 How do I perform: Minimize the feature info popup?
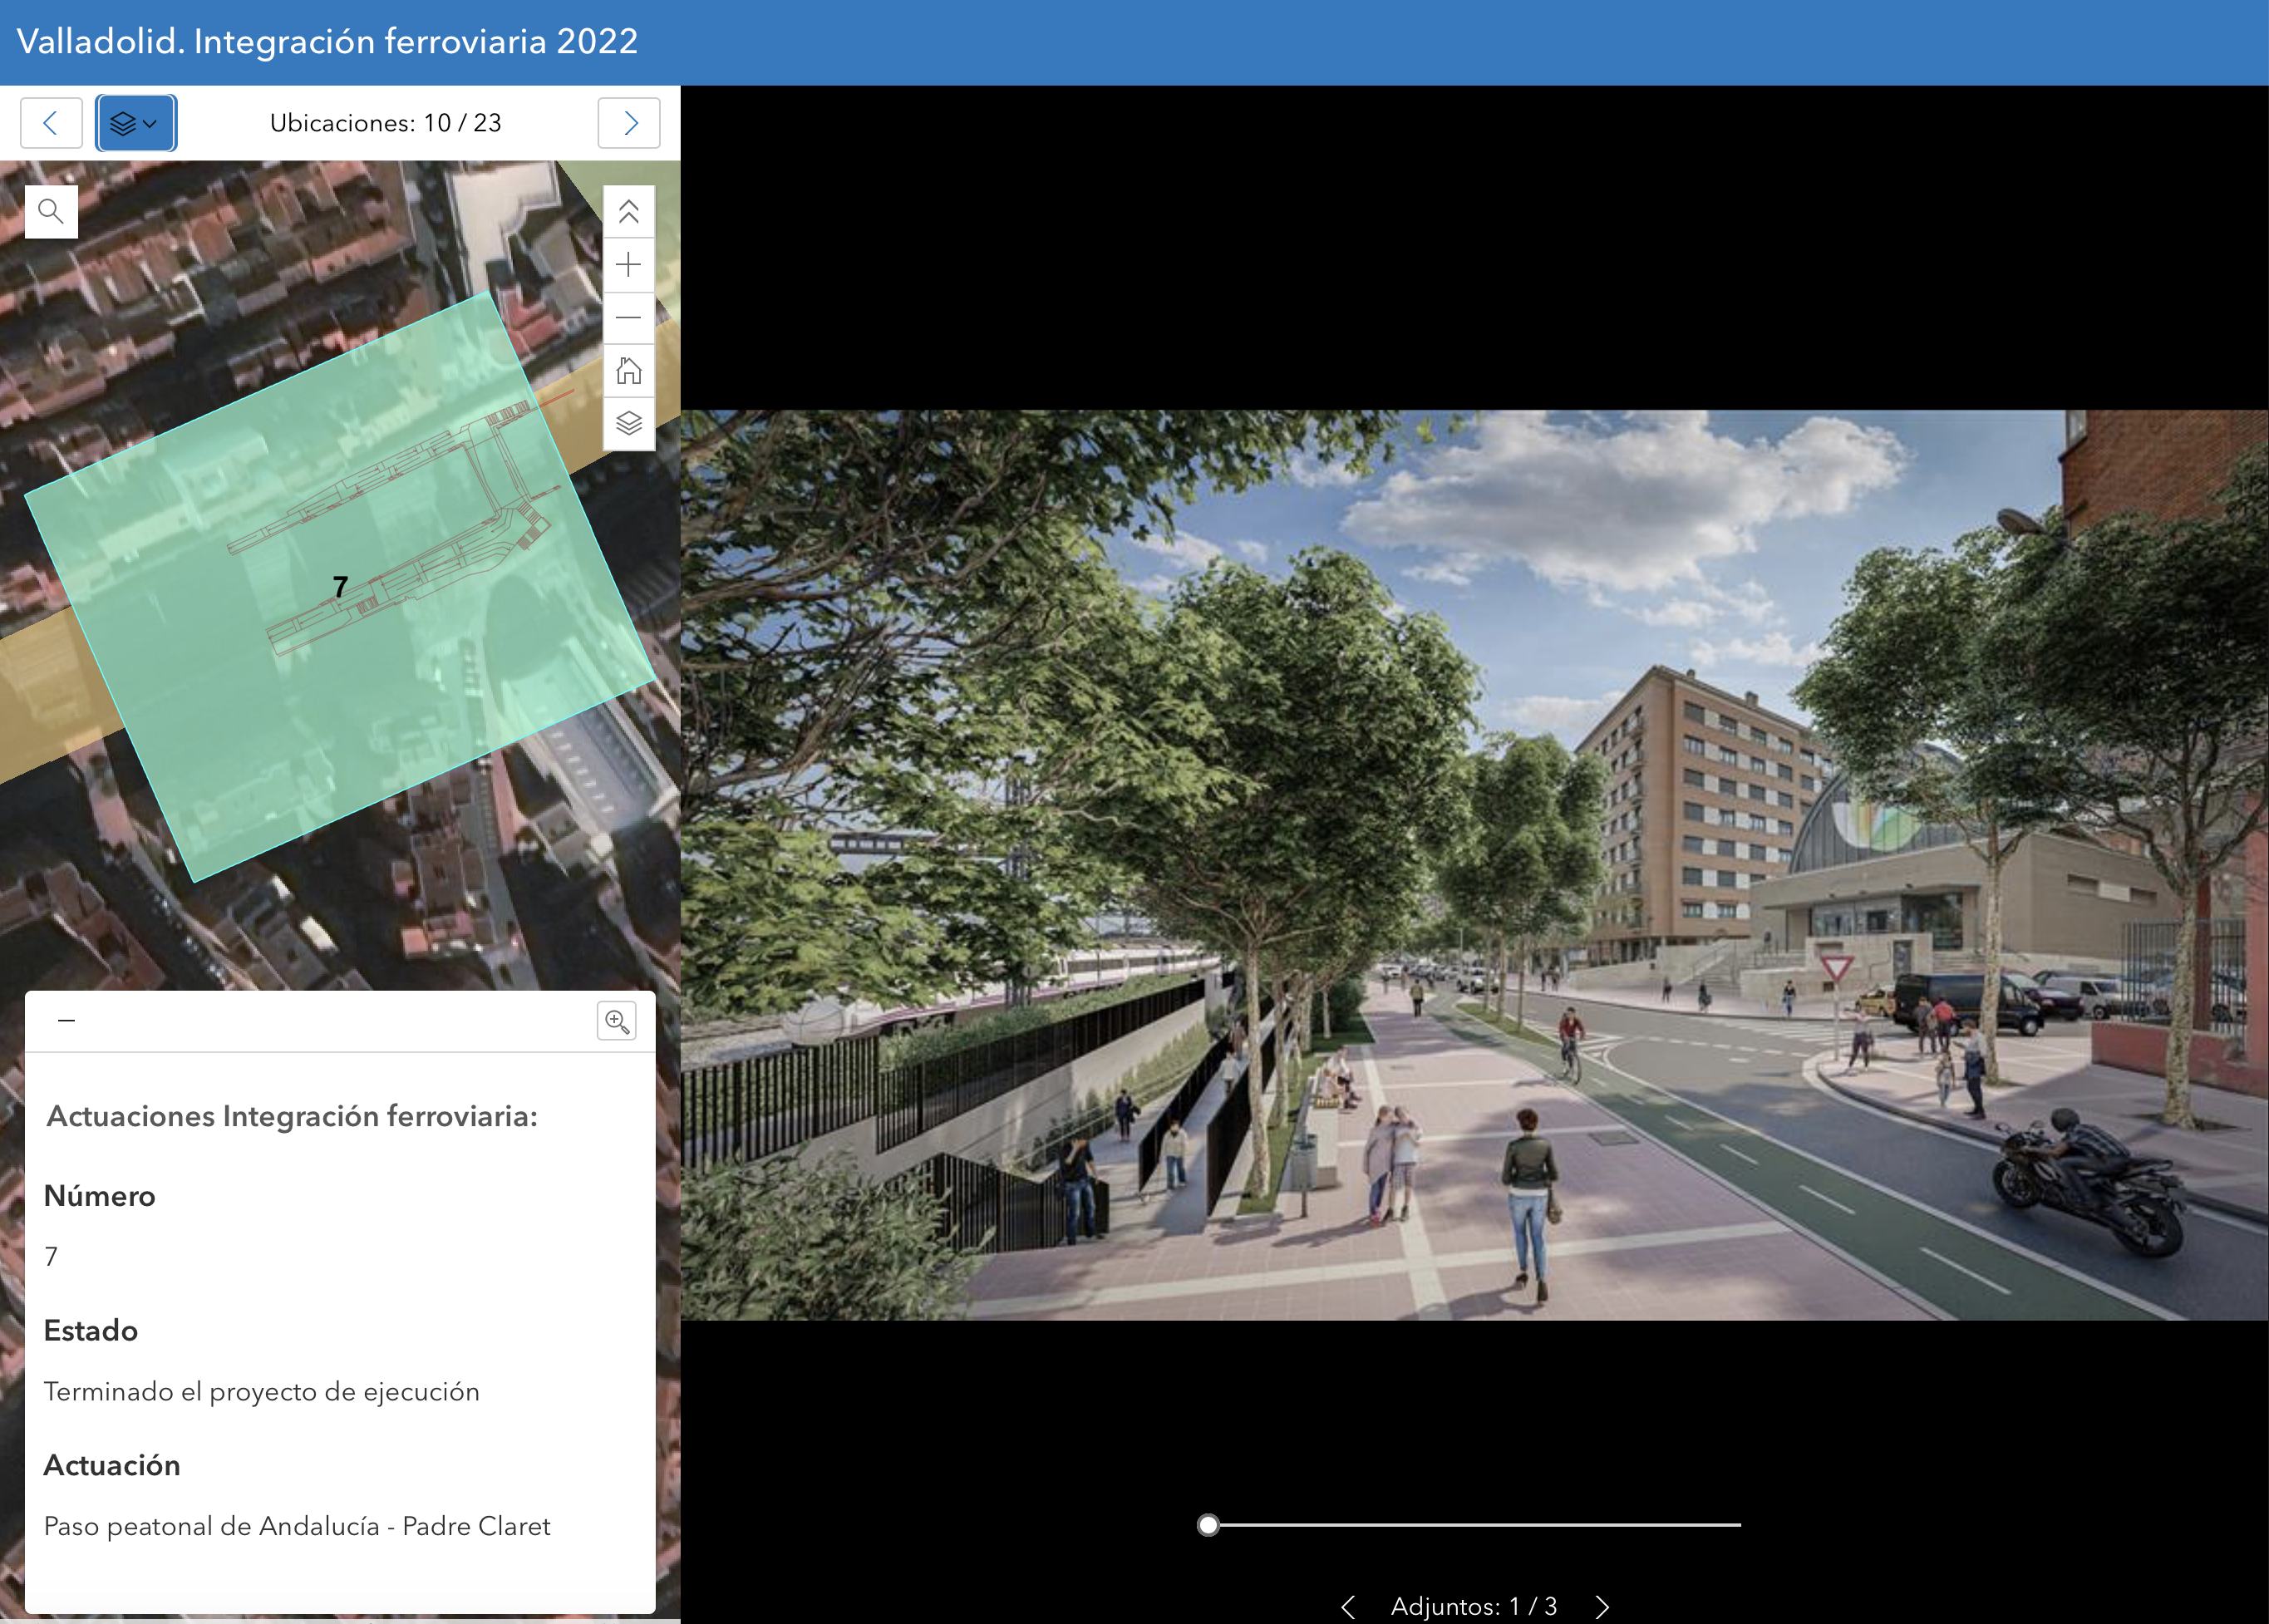(67, 1020)
